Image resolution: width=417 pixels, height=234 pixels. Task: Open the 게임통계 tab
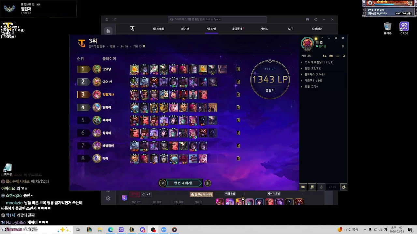[x=237, y=29]
